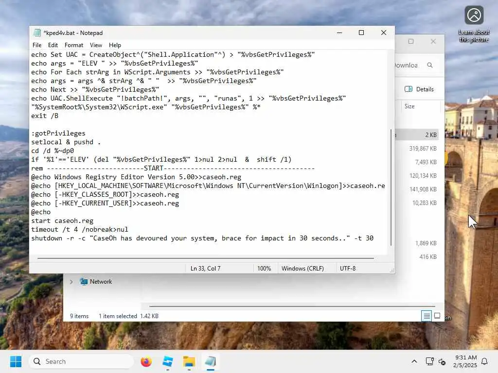Click the rem START comment line
498x373 pixels.
173,169
